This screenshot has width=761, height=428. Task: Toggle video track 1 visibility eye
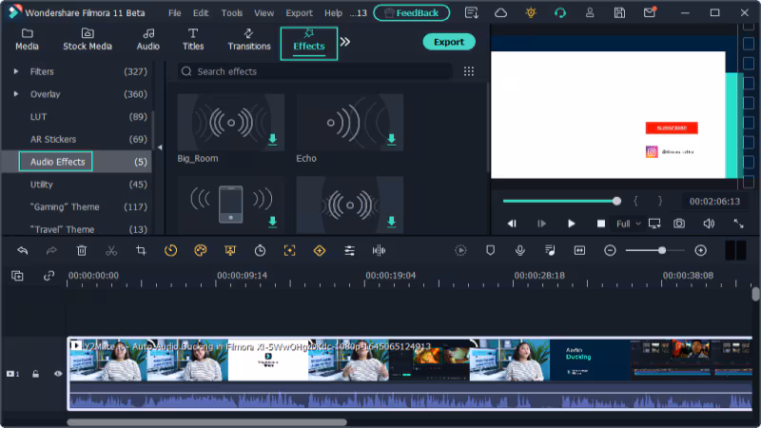point(58,374)
